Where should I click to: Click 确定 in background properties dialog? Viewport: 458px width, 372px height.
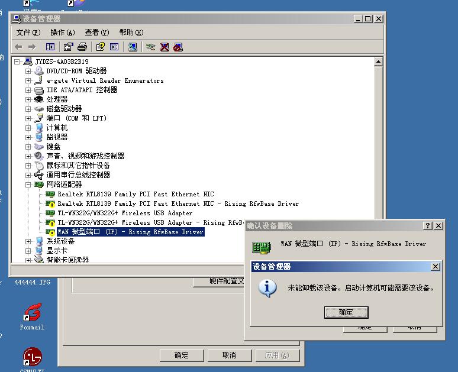[x=182, y=355]
